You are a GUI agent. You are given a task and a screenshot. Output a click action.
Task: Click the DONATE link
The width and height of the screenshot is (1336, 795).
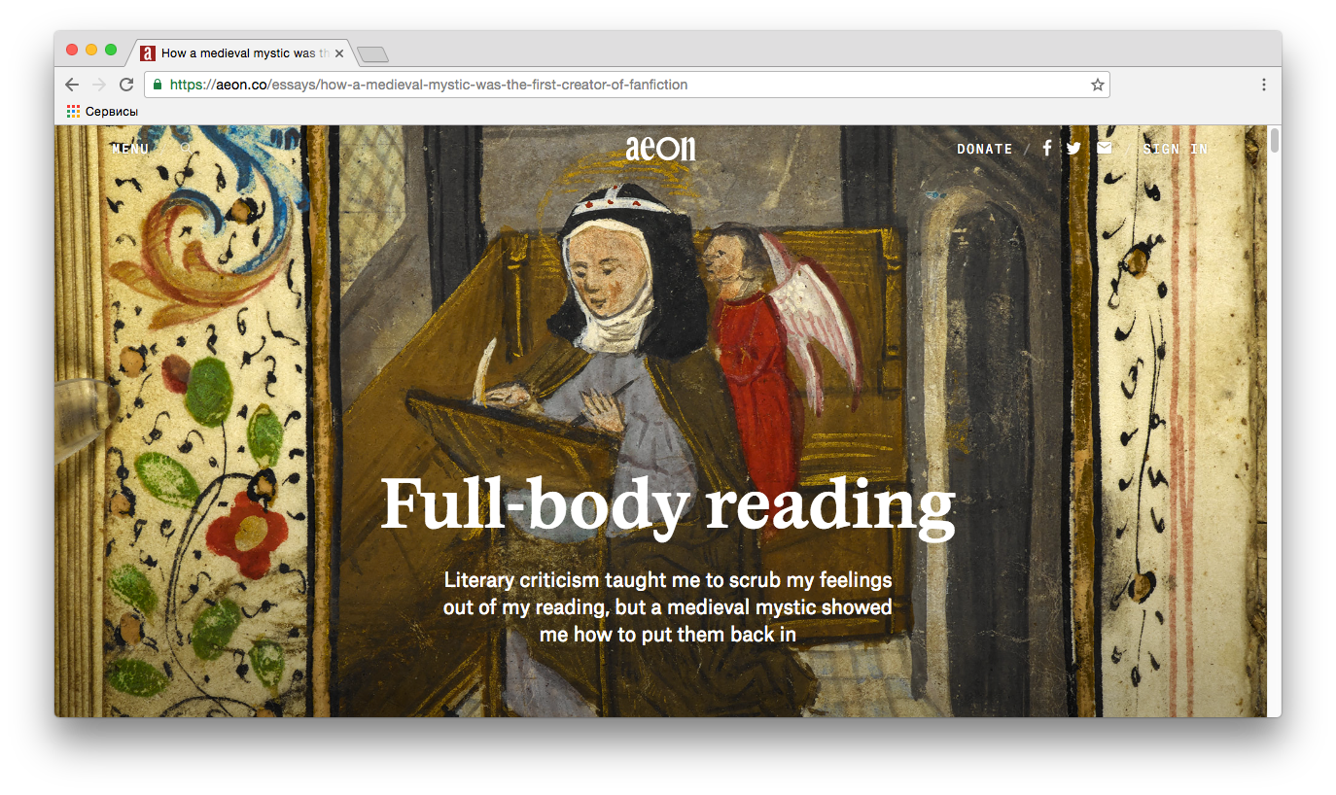(x=985, y=149)
